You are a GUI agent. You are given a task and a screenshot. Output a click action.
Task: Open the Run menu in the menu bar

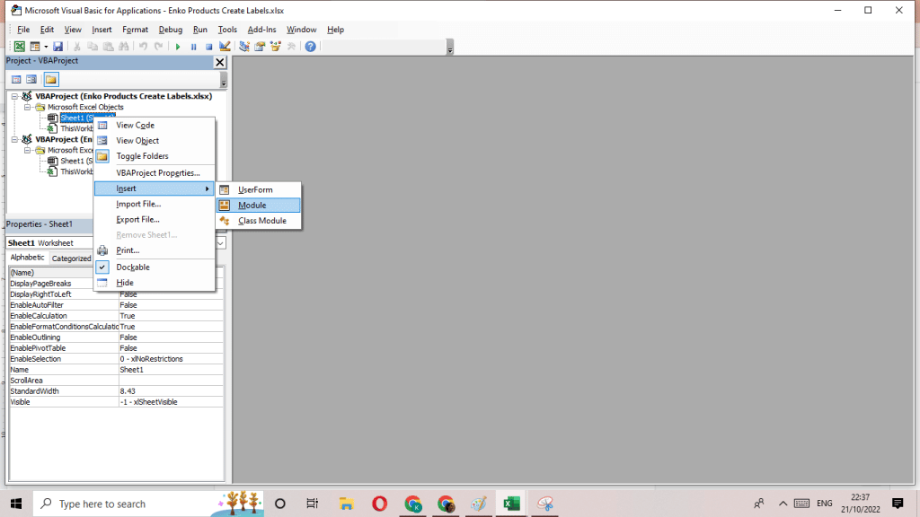click(x=200, y=30)
